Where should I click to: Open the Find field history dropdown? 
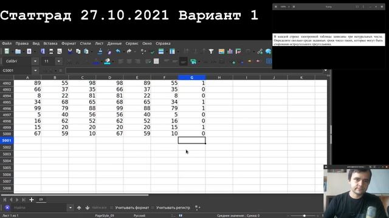71,208
